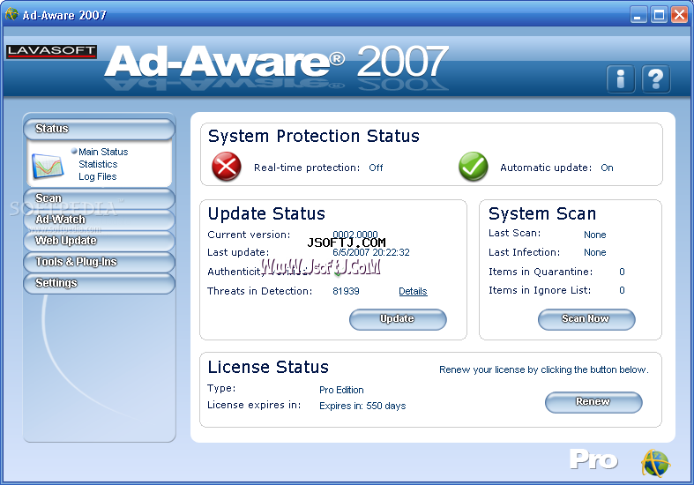Click the green check automatic update icon
The height and width of the screenshot is (485, 694).
click(474, 167)
